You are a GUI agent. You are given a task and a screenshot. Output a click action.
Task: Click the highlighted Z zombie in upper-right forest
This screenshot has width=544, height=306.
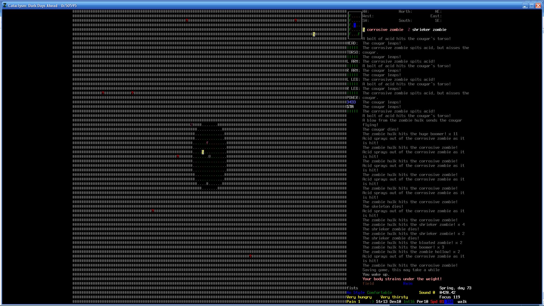(x=314, y=34)
